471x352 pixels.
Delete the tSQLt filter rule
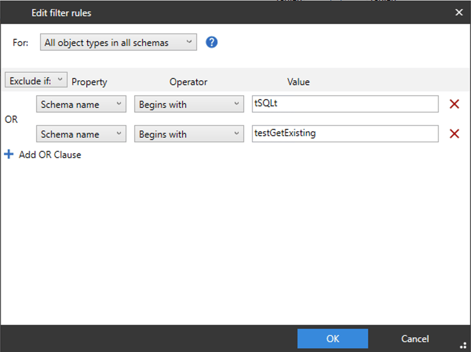coord(454,104)
